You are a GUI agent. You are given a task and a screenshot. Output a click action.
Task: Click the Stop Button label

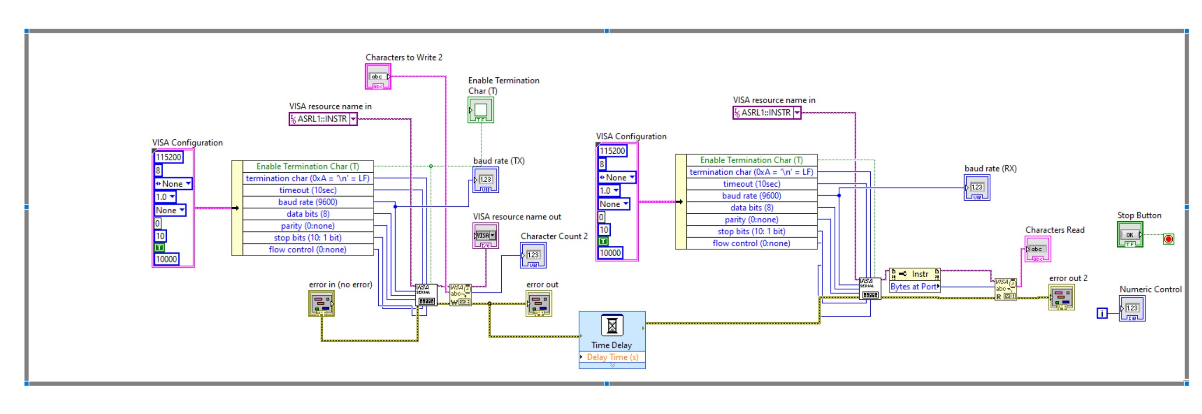(1139, 216)
